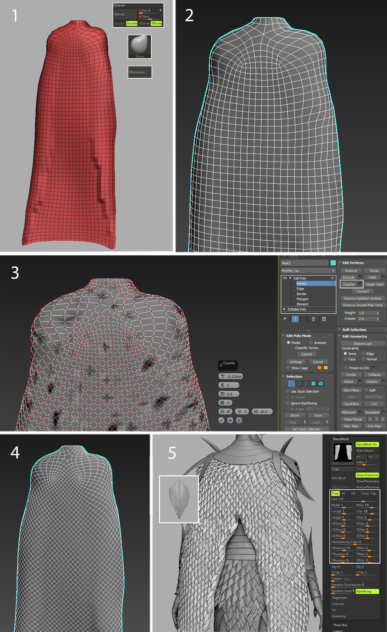Click the ZRemesher button
Image resolution: width=387 pixels, height=632 pixels.
(x=140, y=72)
